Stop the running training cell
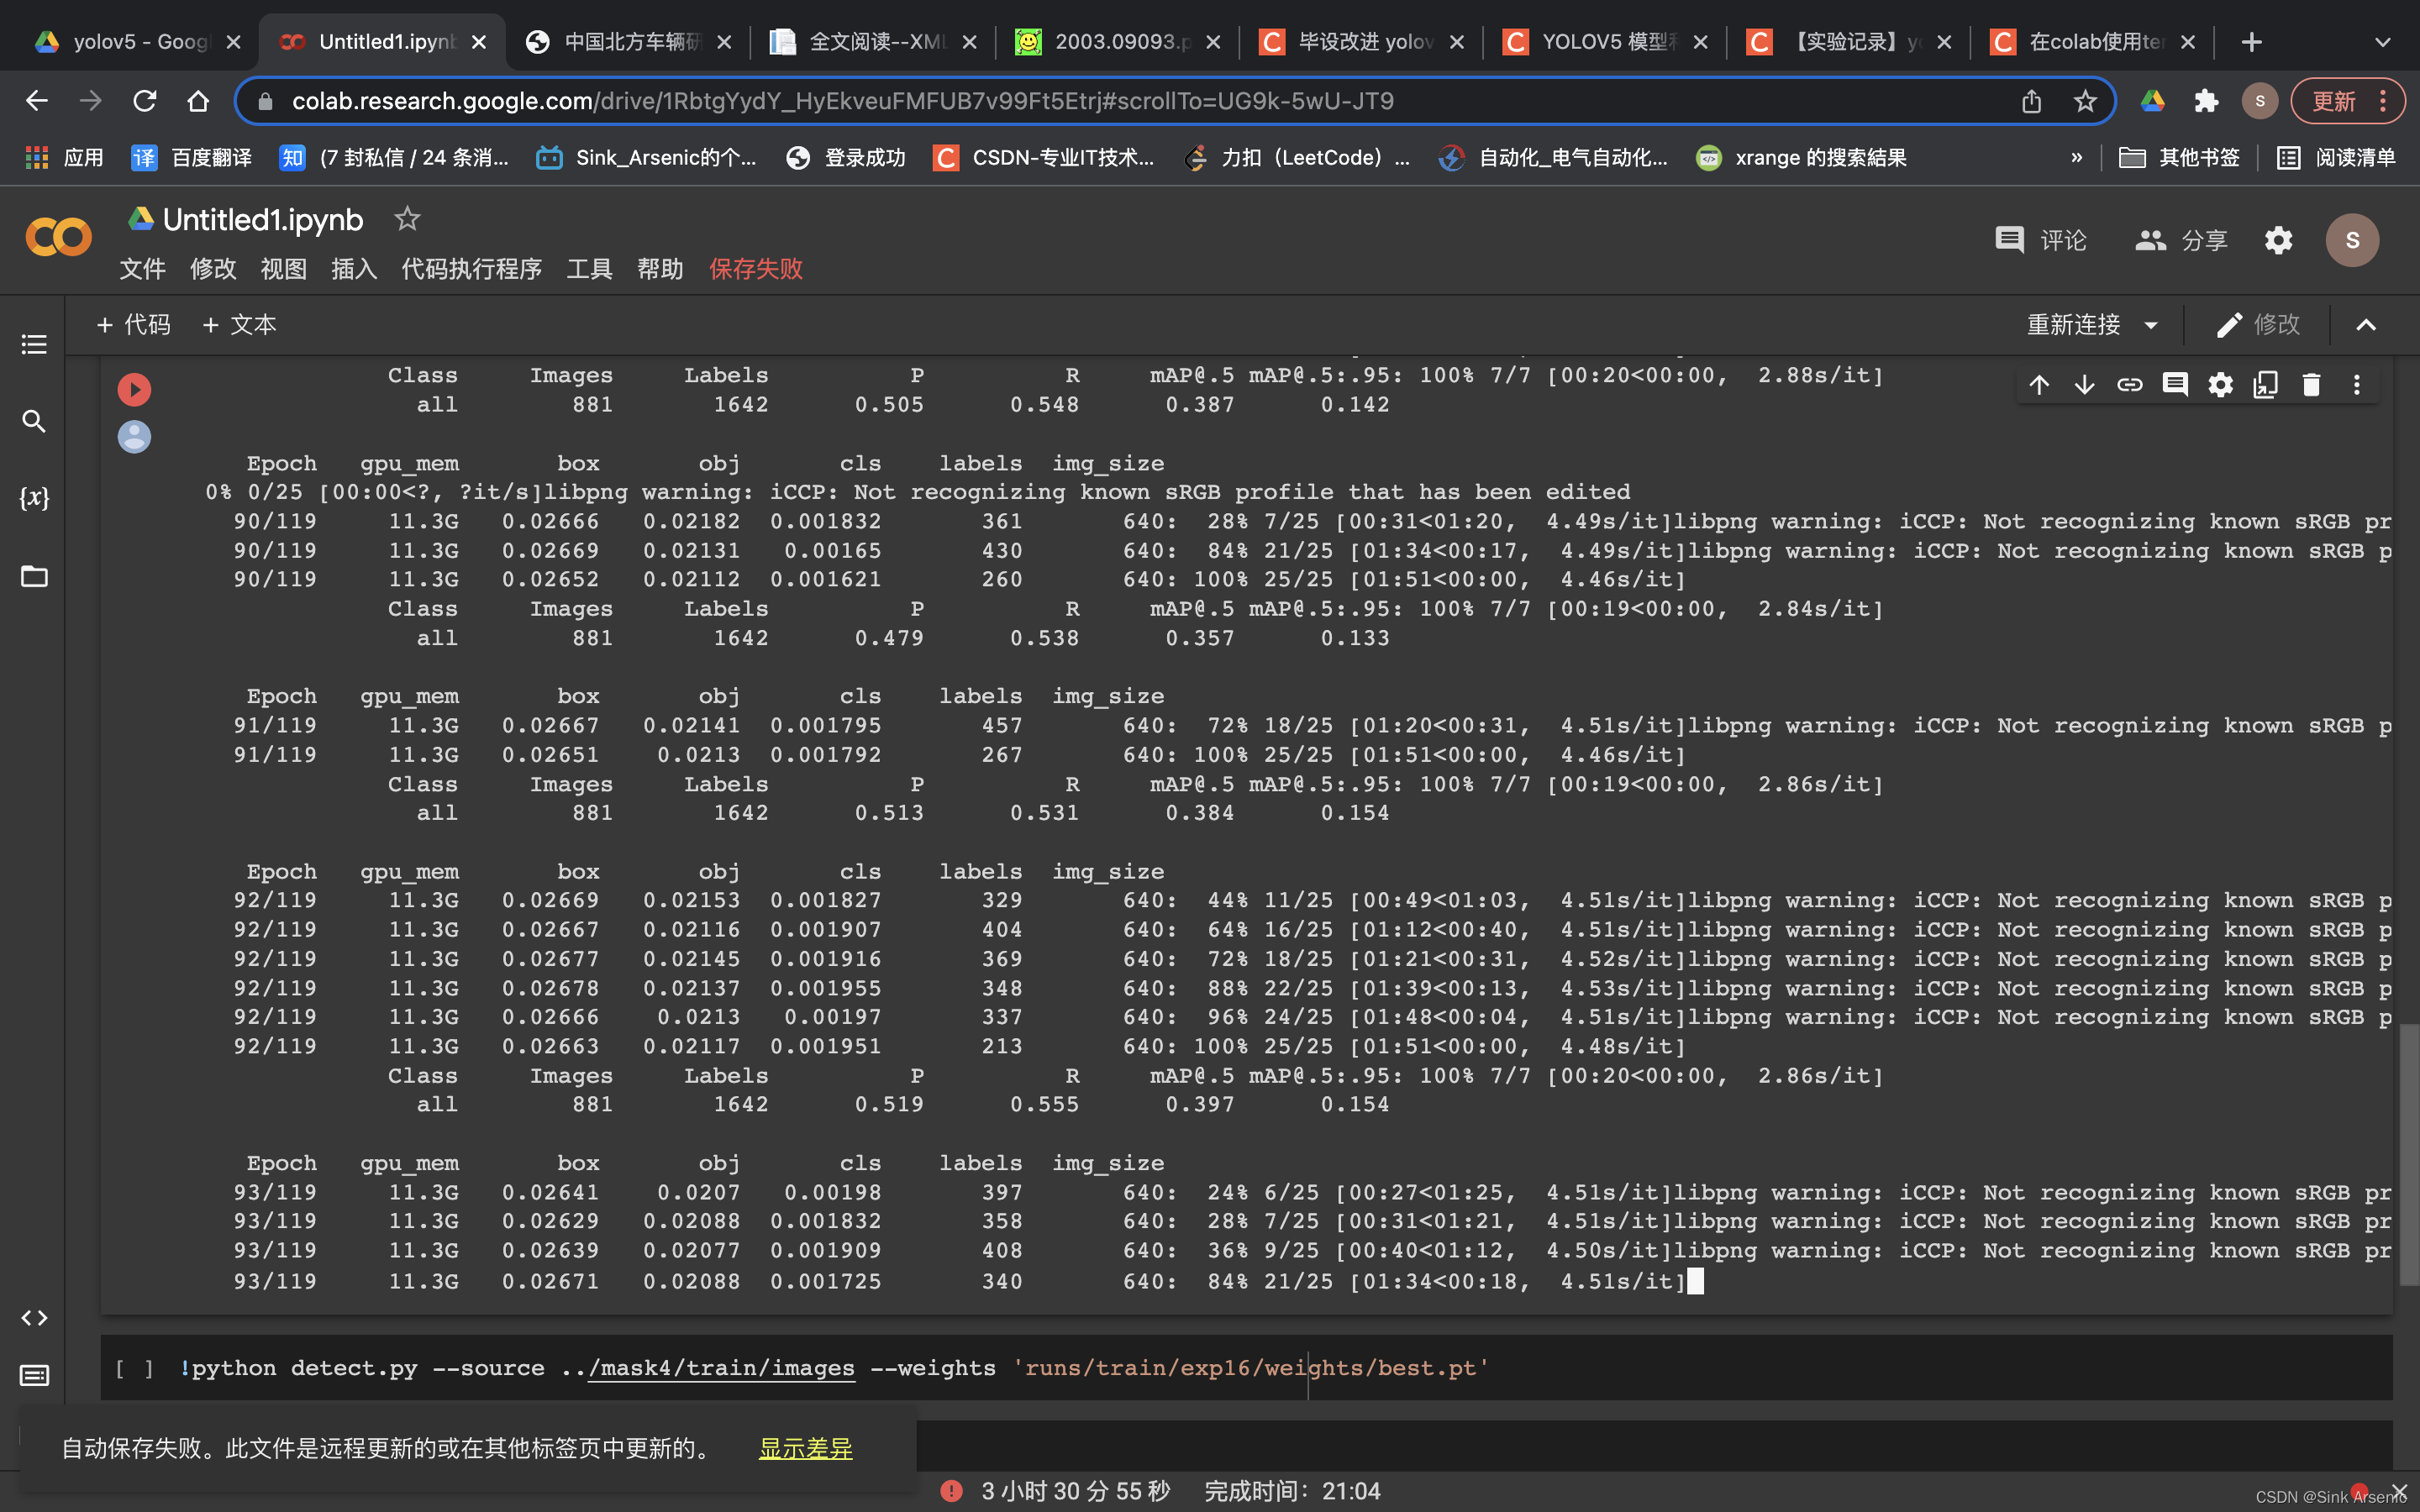 pyautogui.click(x=134, y=389)
